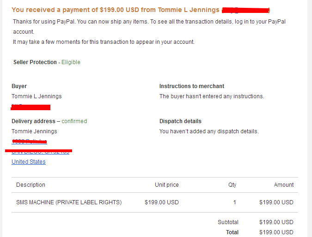Click the Amount column header

[x=284, y=185]
